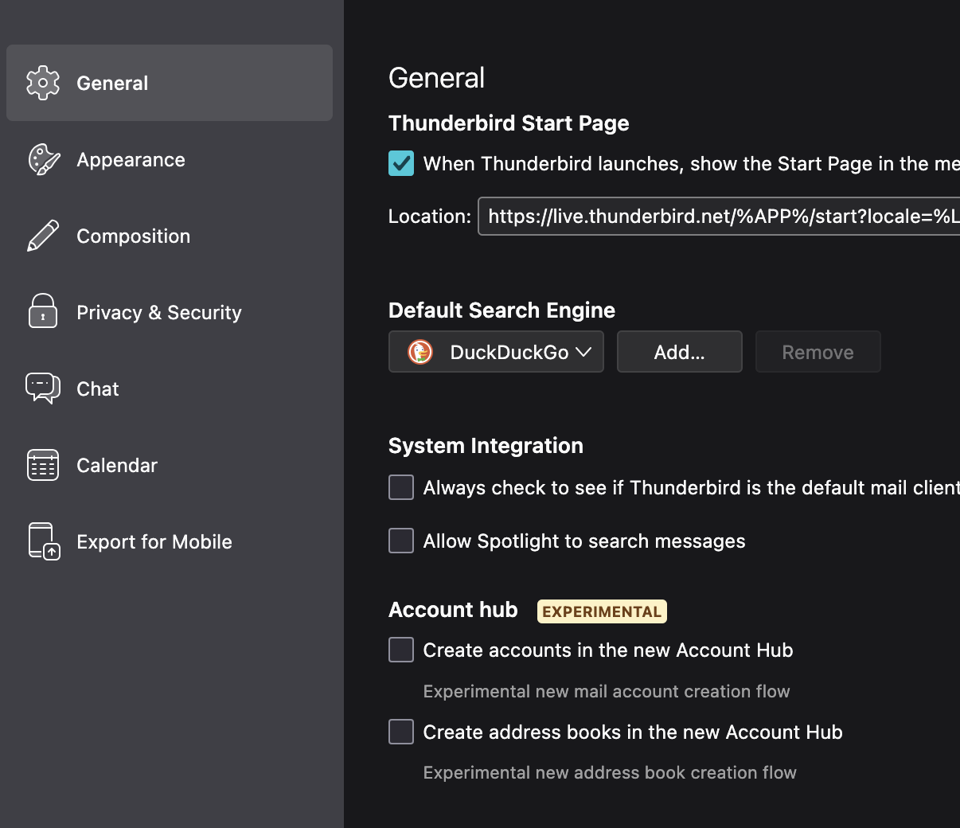Click the DuckDuckGo logo icon
The height and width of the screenshot is (828, 960).
point(420,352)
